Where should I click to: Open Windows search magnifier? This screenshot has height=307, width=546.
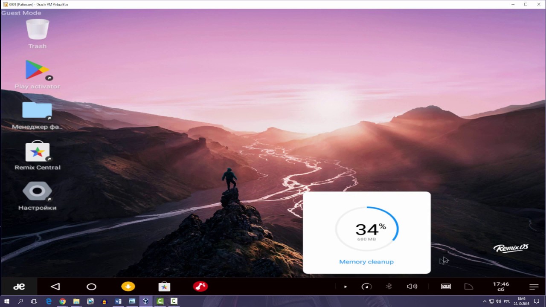20,301
